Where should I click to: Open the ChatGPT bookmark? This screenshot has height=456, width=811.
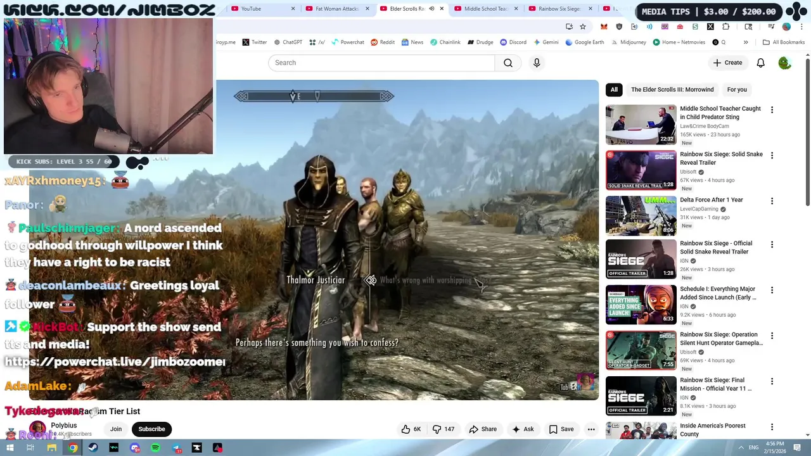pos(288,42)
